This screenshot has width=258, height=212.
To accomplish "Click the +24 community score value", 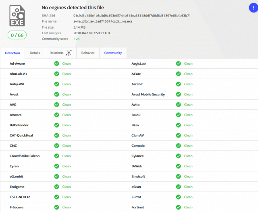I will 77,39.
